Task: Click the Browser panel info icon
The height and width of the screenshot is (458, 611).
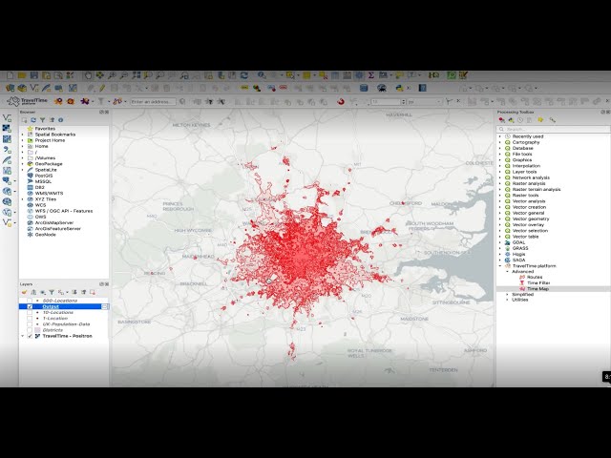Action: coord(61,120)
